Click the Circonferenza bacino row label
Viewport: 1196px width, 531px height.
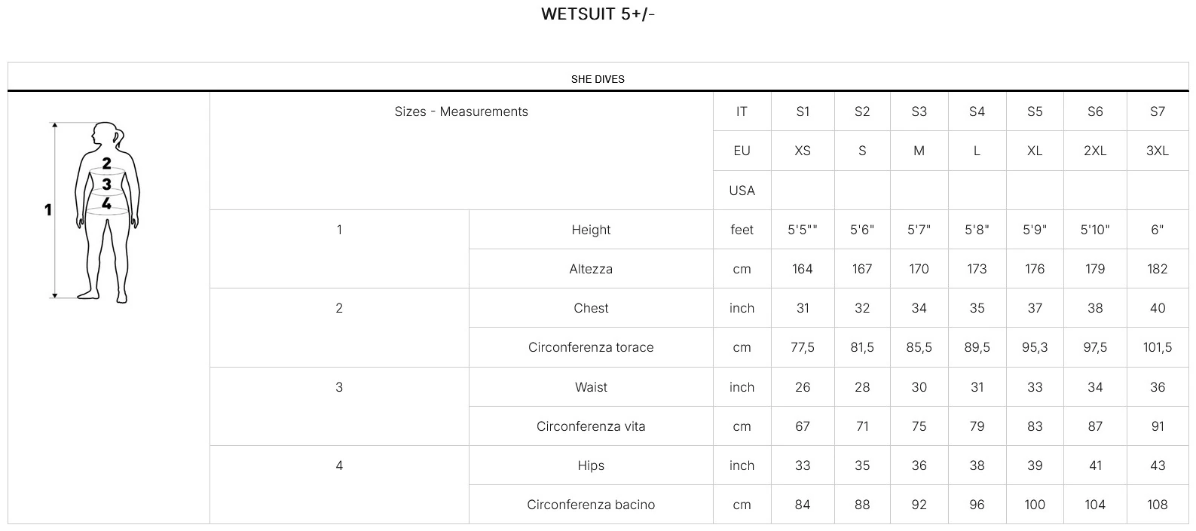[x=591, y=505]
